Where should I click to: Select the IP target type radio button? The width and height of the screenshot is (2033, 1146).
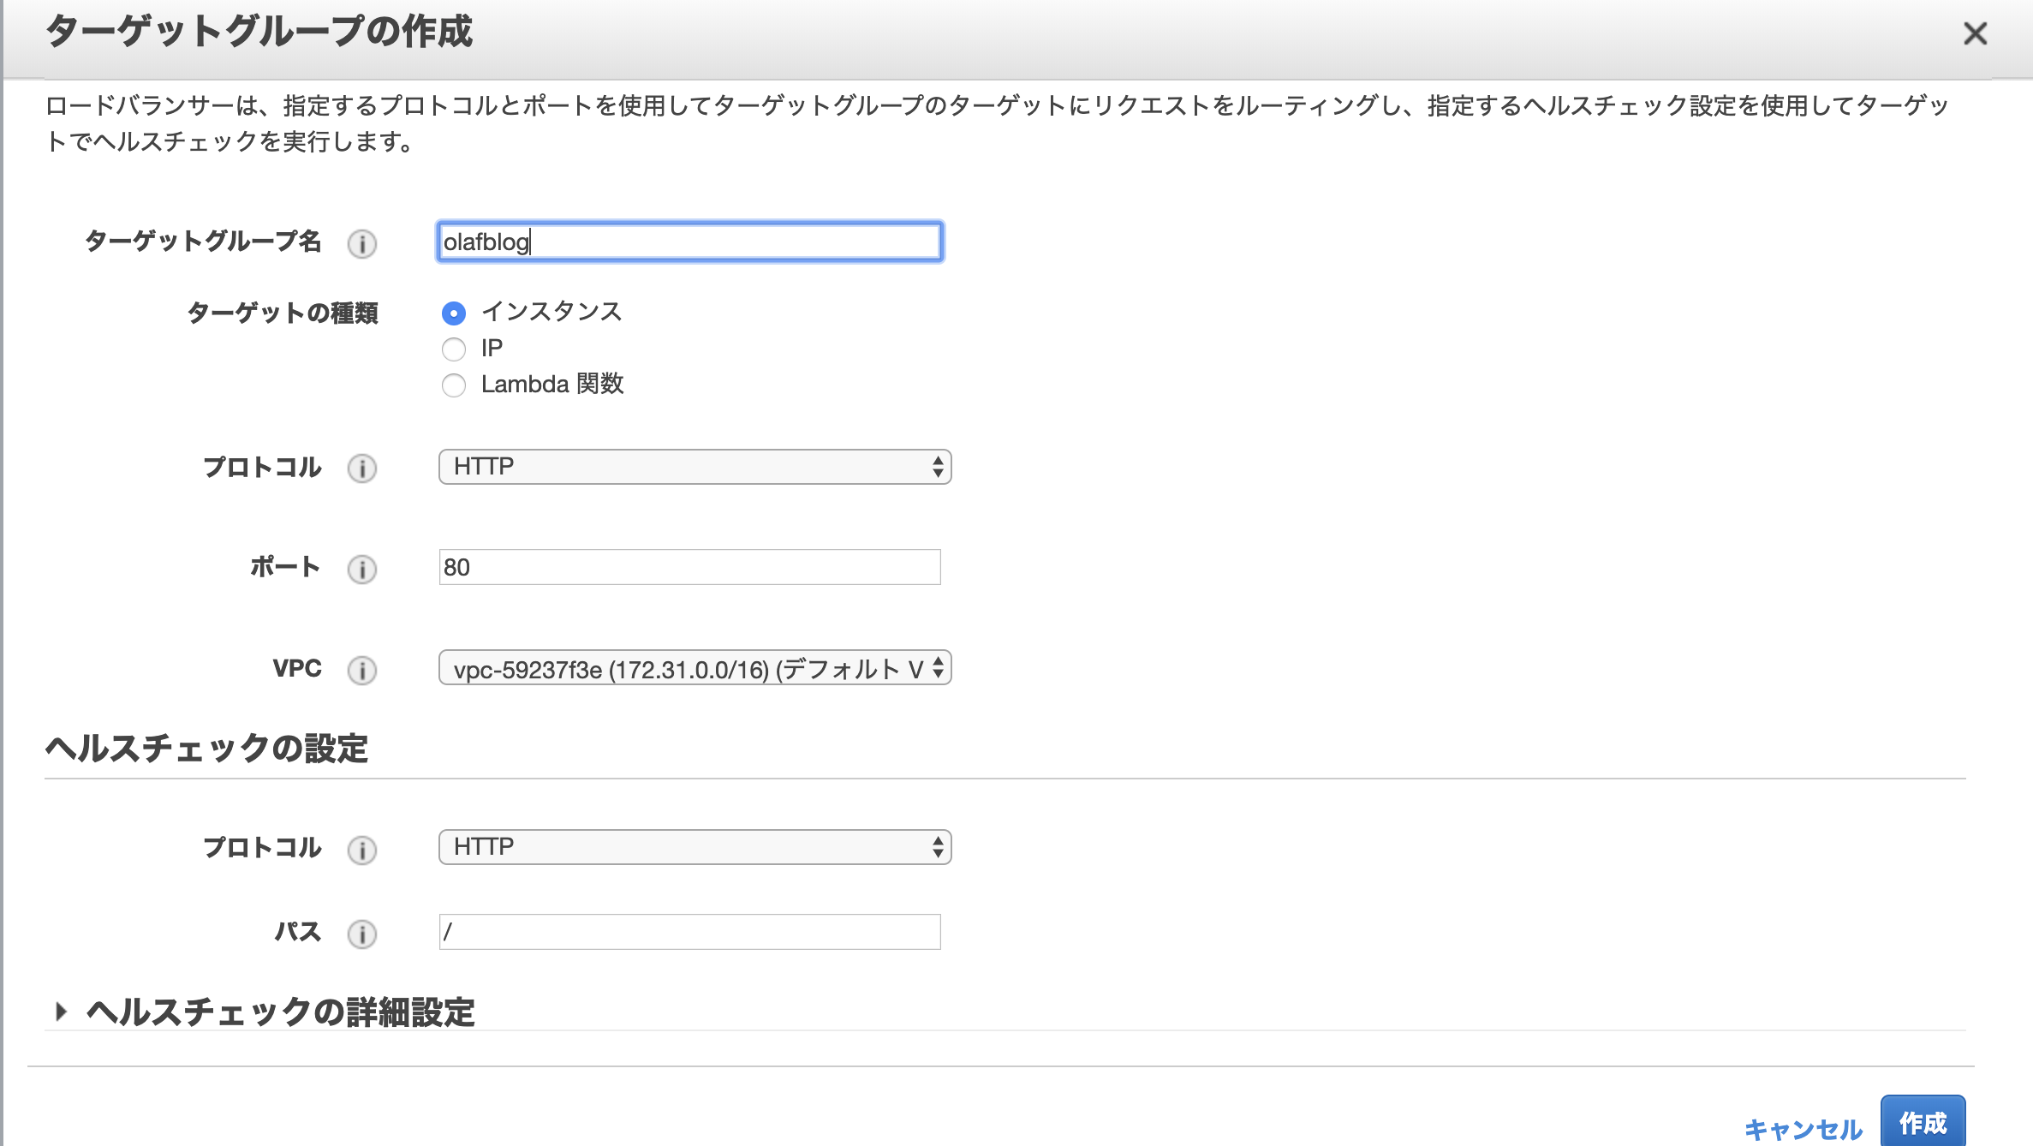[x=454, y=349]
